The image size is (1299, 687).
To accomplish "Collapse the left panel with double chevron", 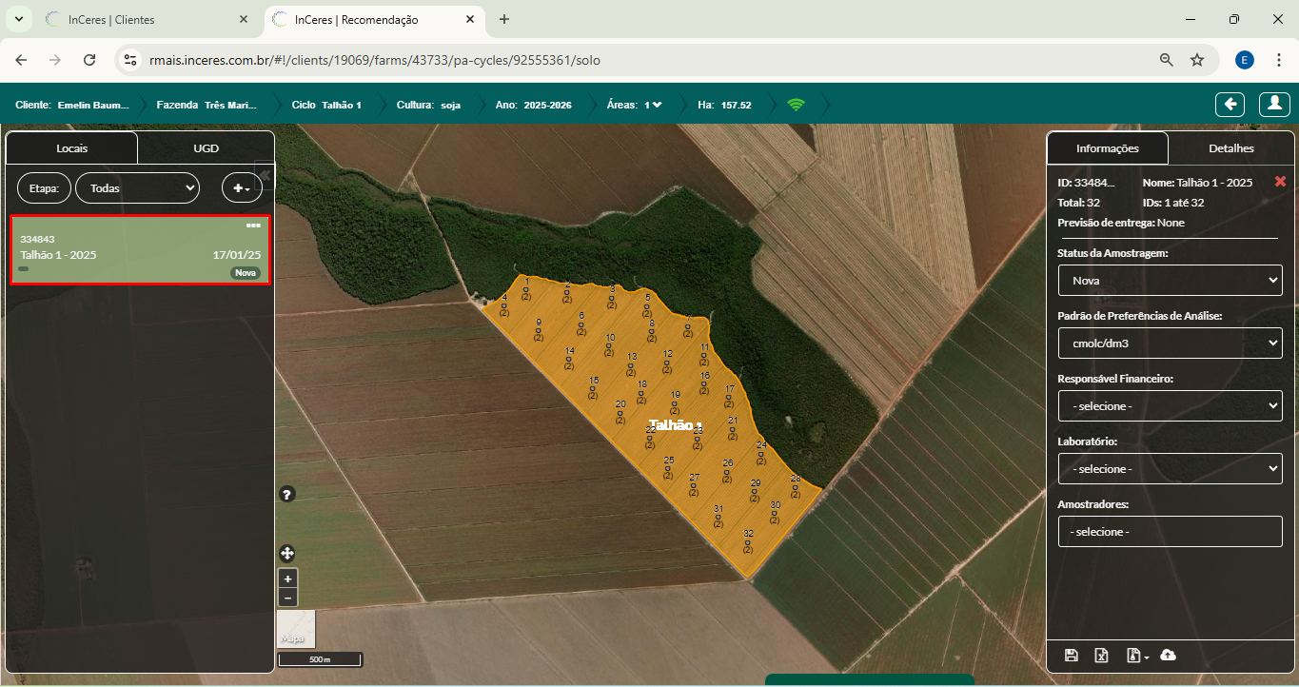I will tap(266, 175).
